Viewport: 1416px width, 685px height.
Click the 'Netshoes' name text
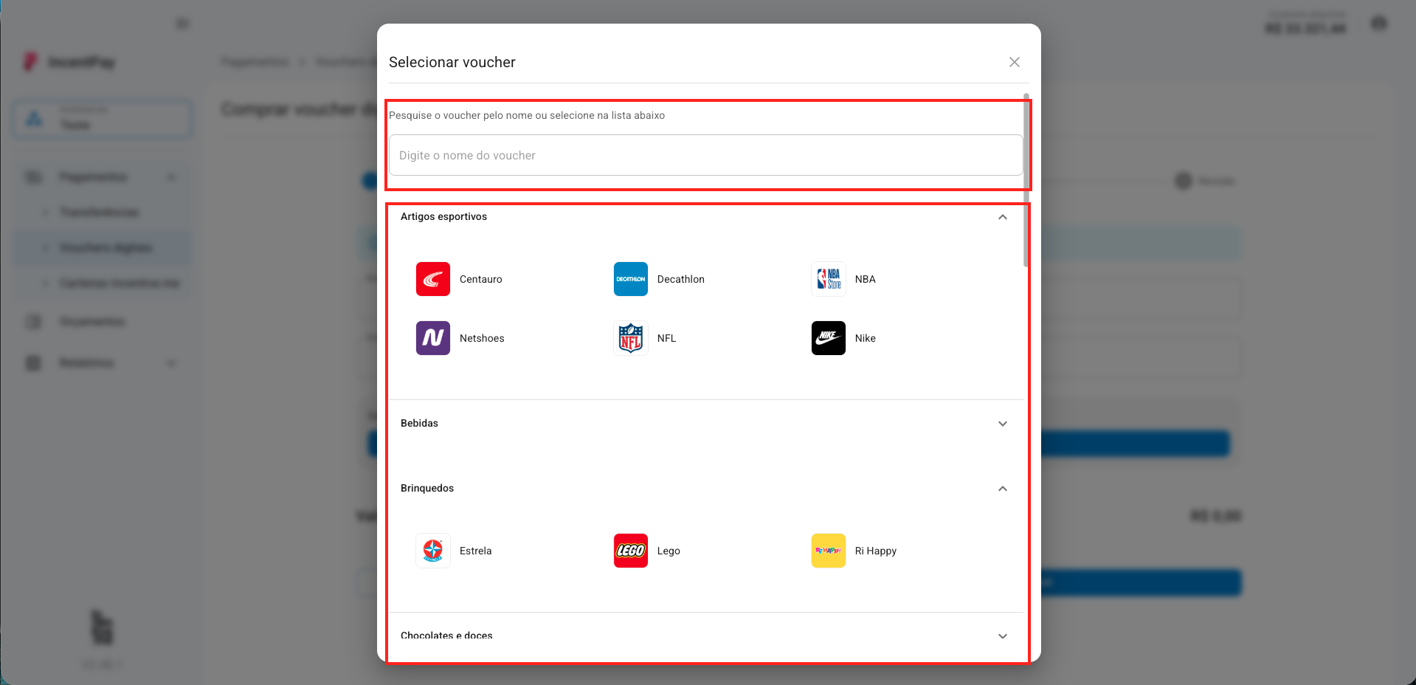(x=482, y=338)
